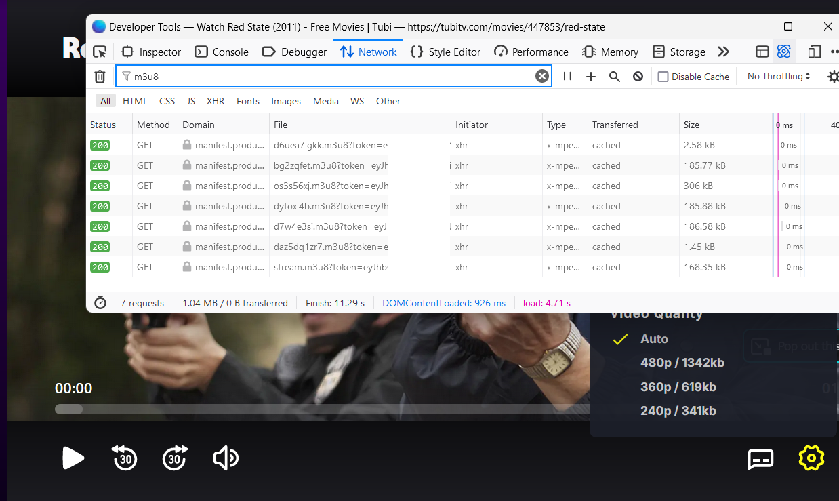Viewport: 839px width, 501px height.
Task: Select the dytoxi4b.m3u8 request row
Action: (463, 206)
